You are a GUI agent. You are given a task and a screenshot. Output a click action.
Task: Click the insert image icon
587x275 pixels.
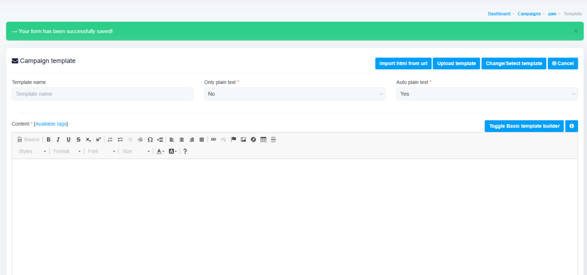click(243, 140)
